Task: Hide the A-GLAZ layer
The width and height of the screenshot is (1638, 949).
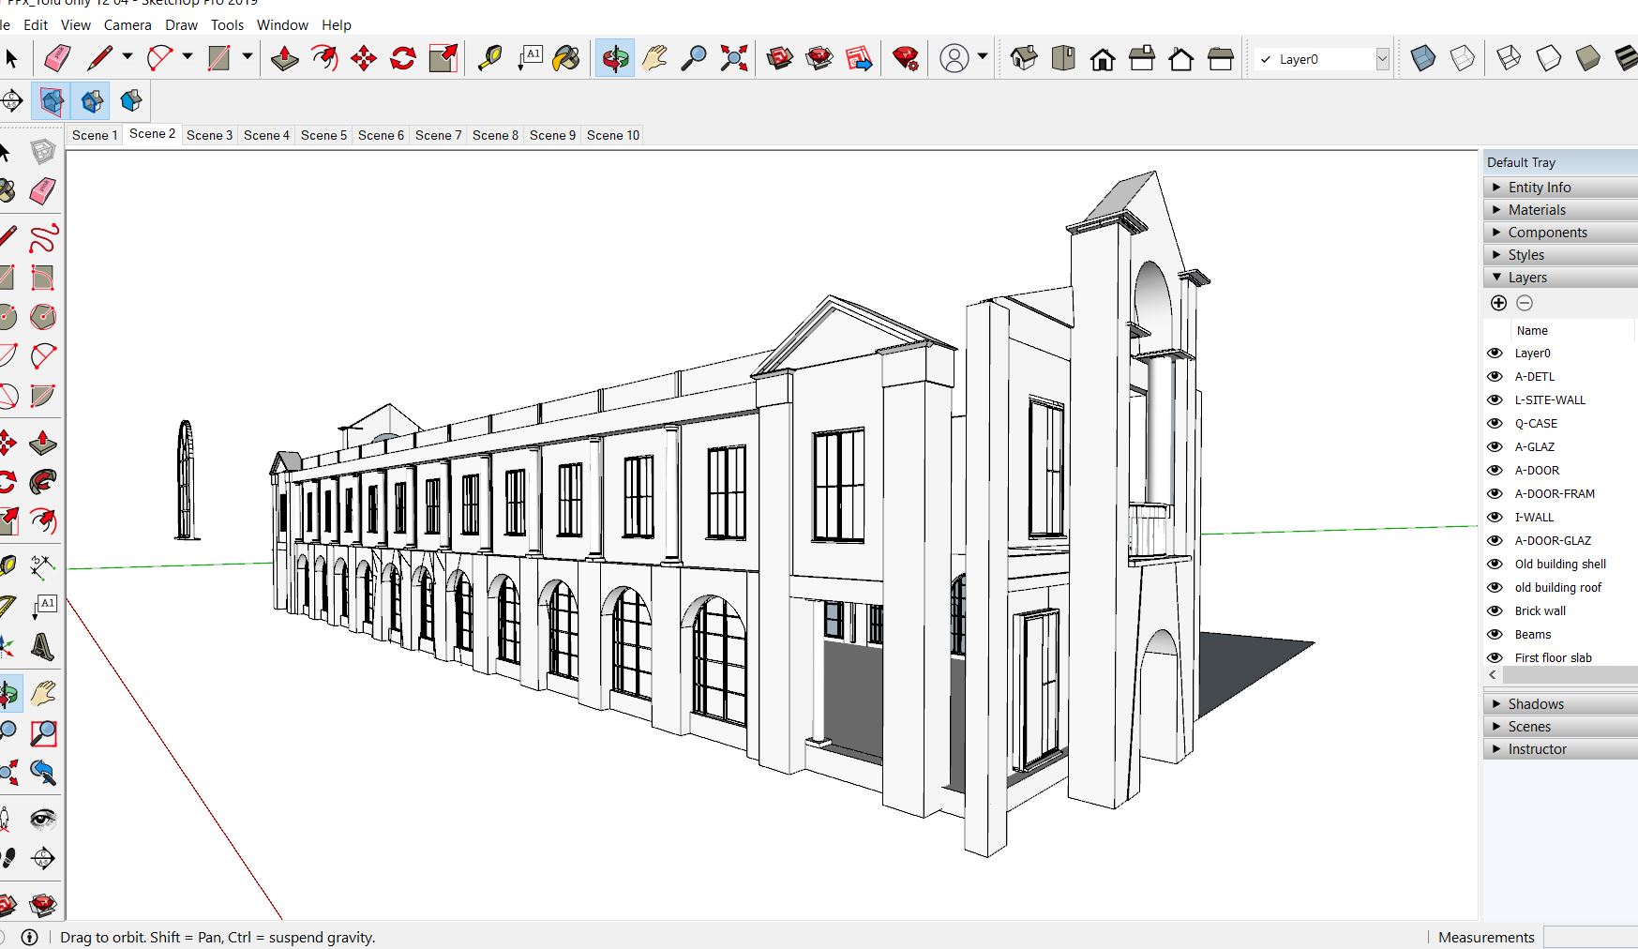Action: (1495, 446)
